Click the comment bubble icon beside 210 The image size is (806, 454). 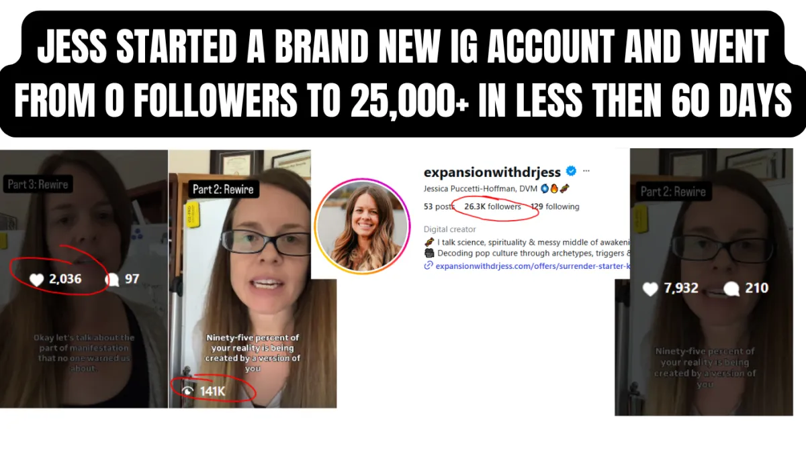pos(732,289)
